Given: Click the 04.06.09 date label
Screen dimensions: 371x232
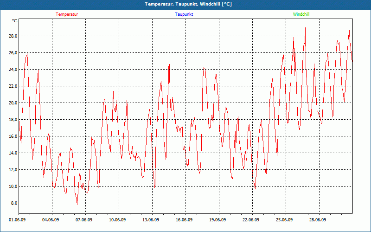Looking at the screenshot, I should [x=51, y=220].
